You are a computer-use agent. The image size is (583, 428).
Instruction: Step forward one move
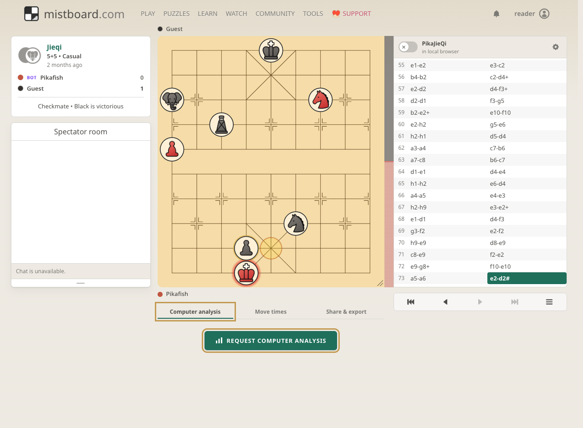click(x=480, y=302)
